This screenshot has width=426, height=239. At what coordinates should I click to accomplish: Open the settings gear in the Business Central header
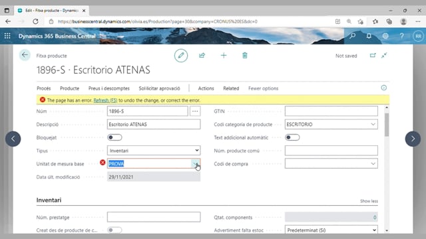(x=385, y=36)
